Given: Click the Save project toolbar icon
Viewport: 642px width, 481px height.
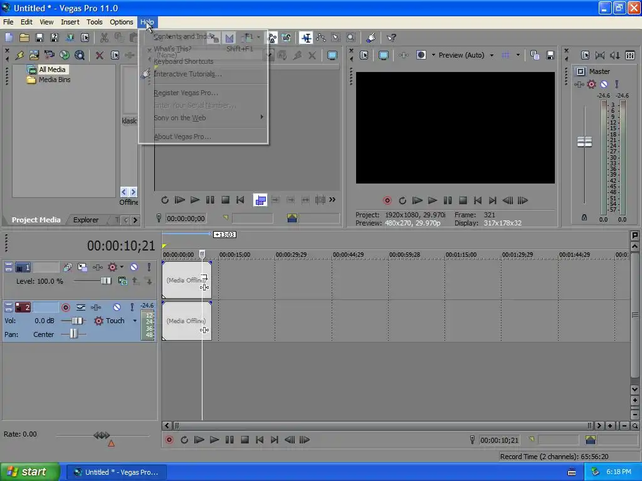Looking at the screenshot, I should [x=39, y=38].
